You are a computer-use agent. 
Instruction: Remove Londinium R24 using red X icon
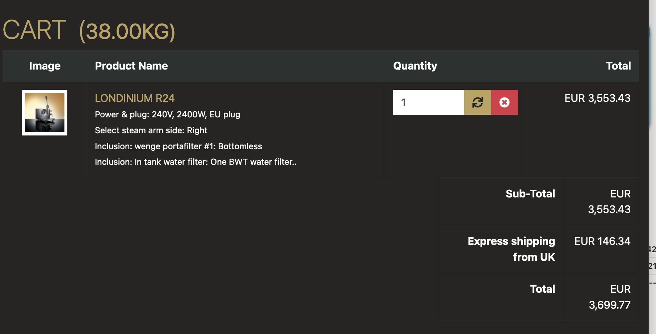(504, 103)
